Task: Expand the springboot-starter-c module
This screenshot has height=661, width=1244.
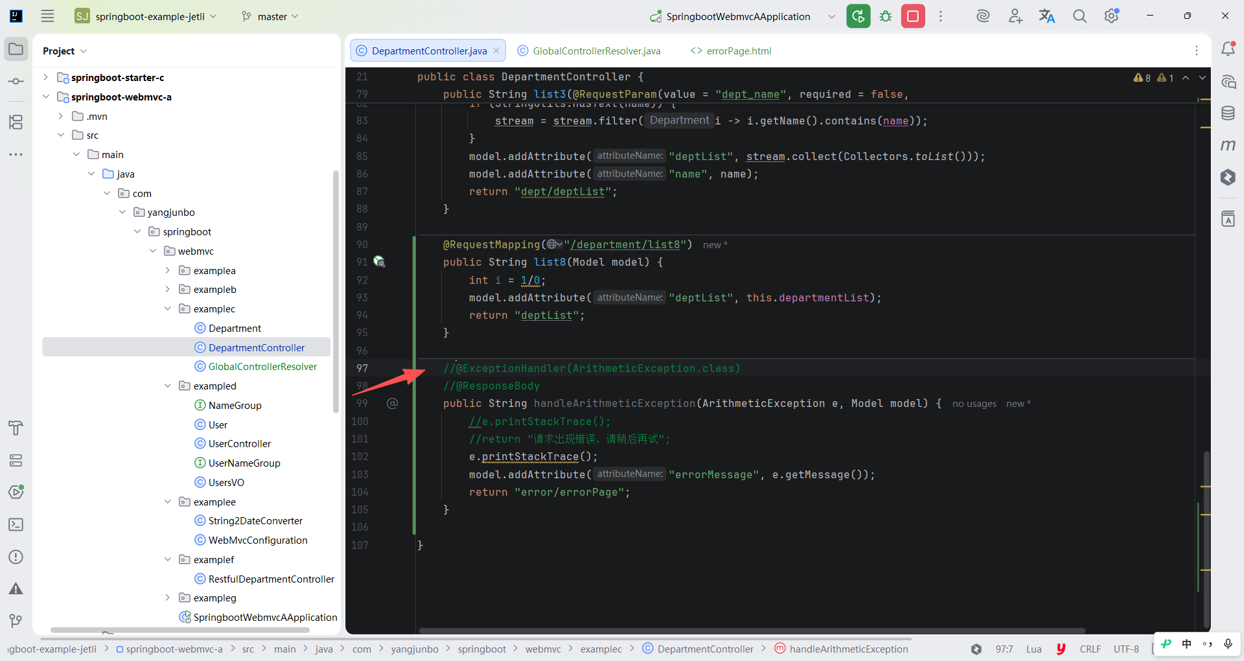Action: point(45,77)
